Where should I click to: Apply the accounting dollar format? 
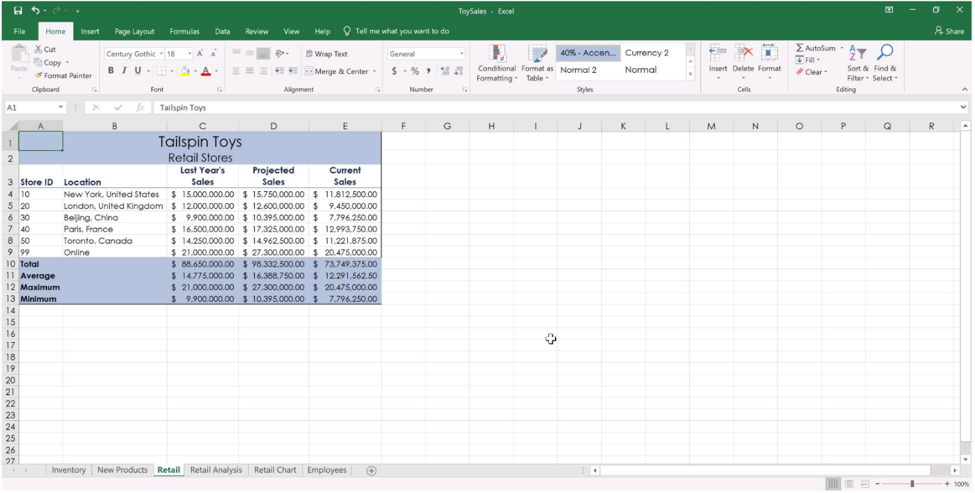[394, 71]
